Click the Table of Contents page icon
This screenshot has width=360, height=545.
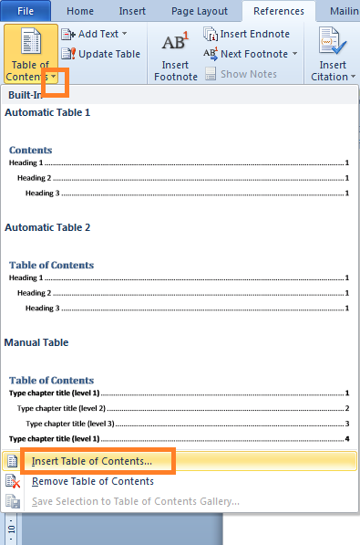31,41
